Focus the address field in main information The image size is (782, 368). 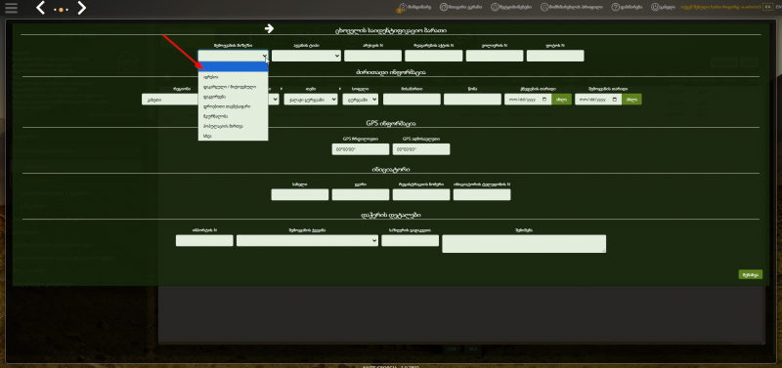412,100
